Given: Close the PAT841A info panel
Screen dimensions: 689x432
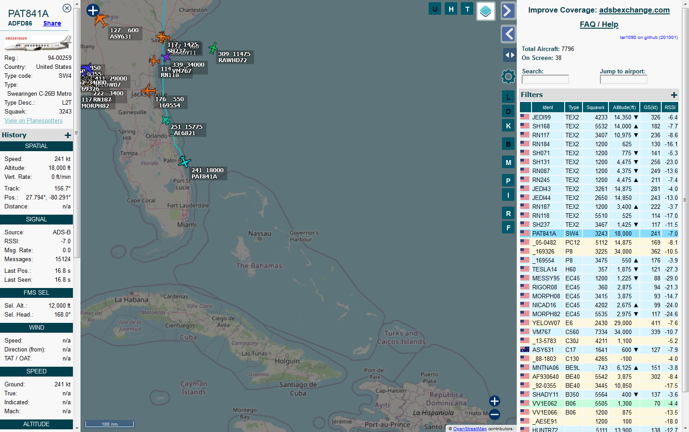Looking at the screenshot, I should pyautogui.click(x=67, y=8).
